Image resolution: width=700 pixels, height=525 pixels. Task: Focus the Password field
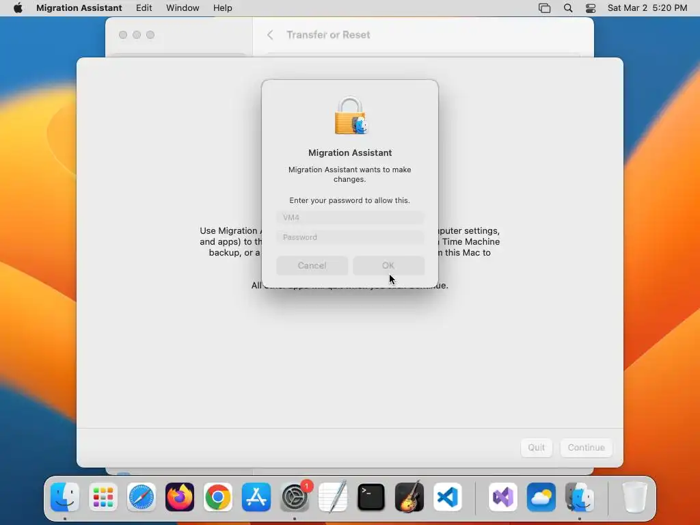[x=350, y=237]
